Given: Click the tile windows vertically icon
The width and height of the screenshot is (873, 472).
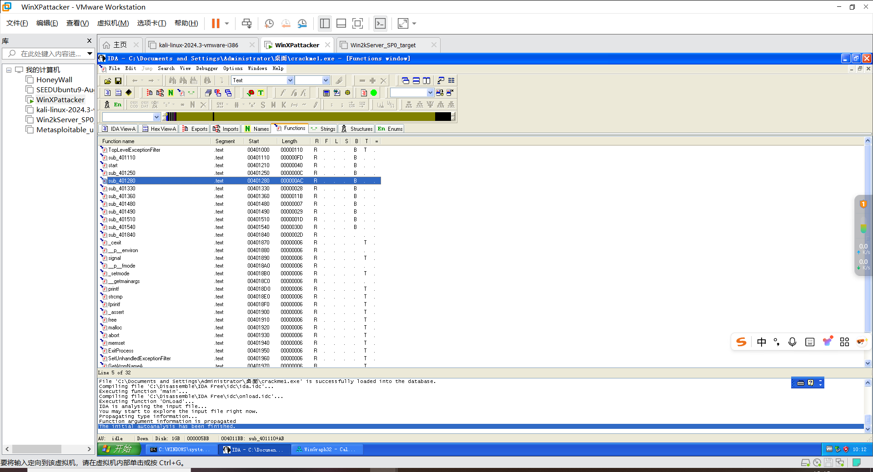Looking at the screenshot, I should 426,81.
